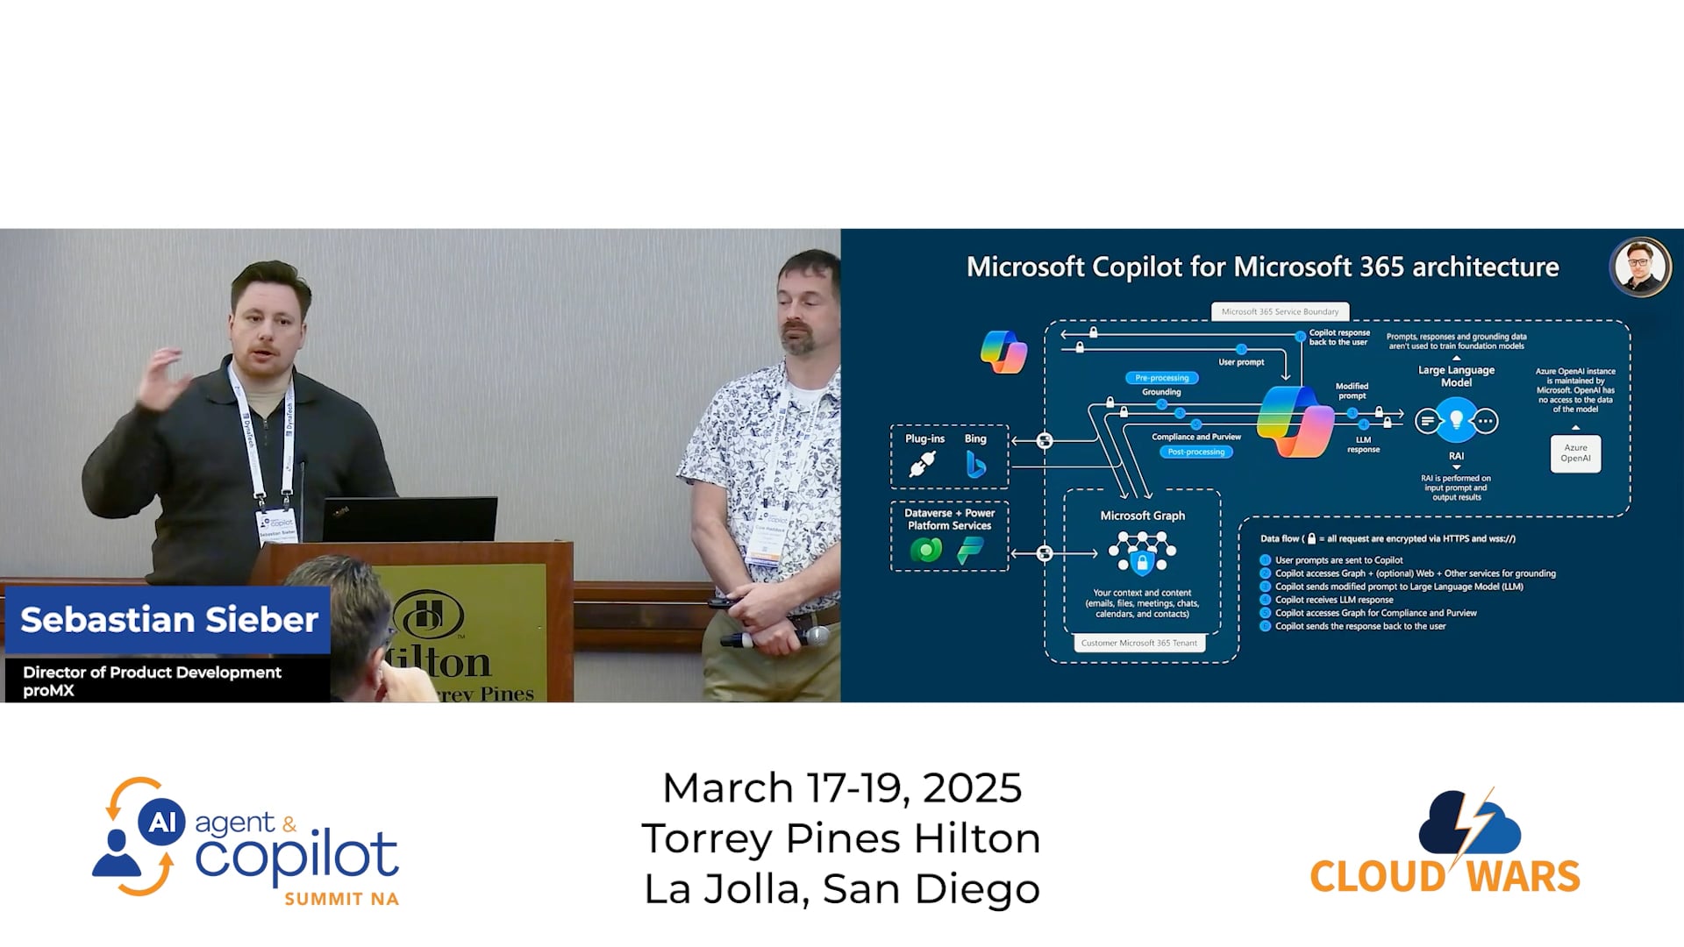This screenshot has height=947, width=1684.
Task: Click the Torrey Pines Hilton text
Action: (841, 838)
